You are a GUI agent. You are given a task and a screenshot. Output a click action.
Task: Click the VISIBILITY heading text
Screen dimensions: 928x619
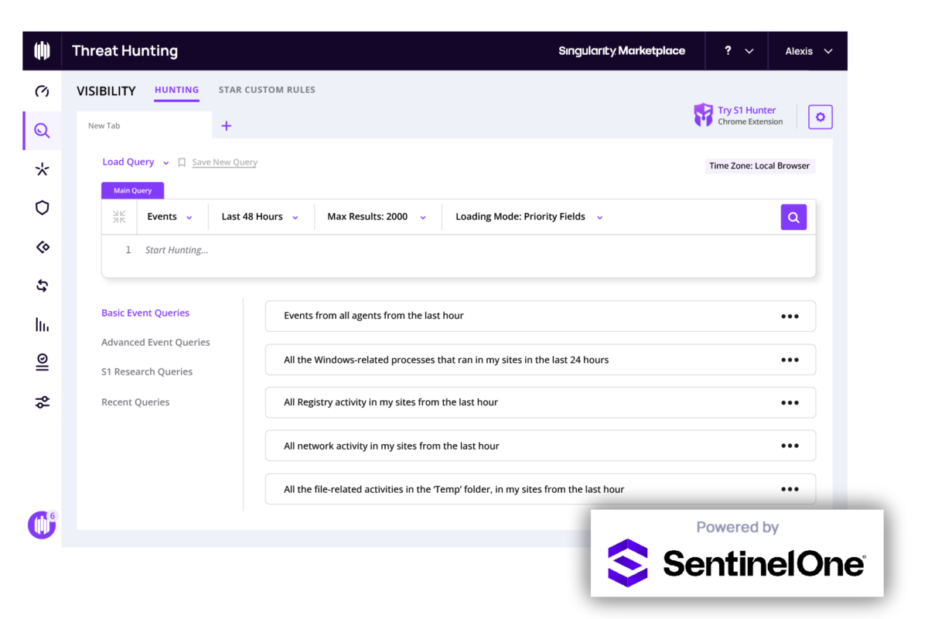tap(106, 91)
